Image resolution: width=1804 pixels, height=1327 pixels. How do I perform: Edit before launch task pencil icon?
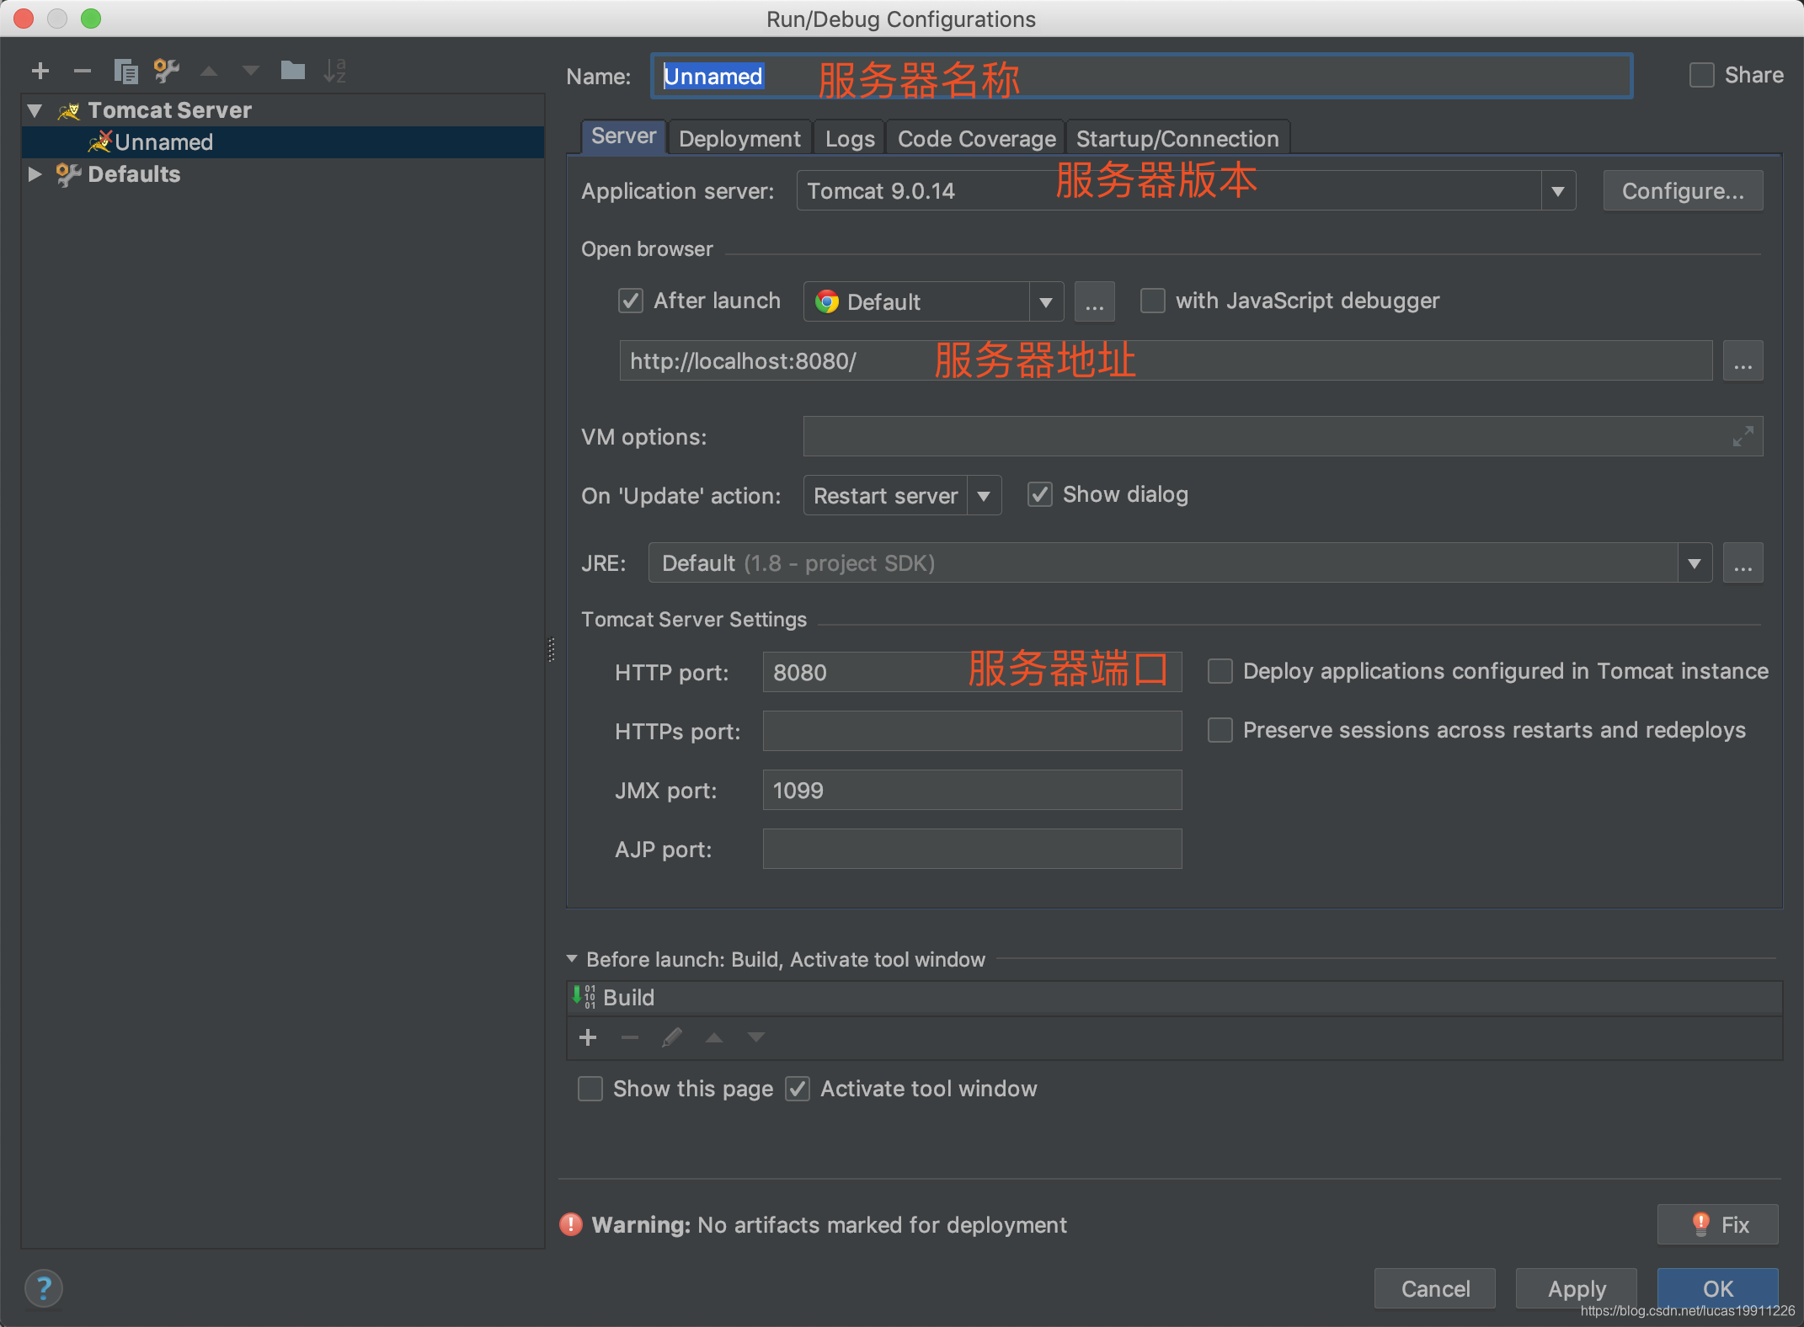[x=672, y=1037]
